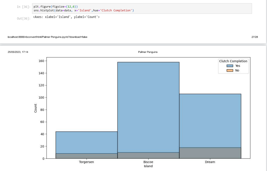Click the Biscoe x-axis tick label
Viewport: 267px width, 171px height.
pyautogui.click(x=148, y=162)
